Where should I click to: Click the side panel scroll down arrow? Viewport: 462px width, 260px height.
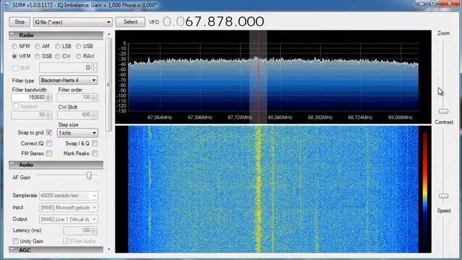109,249
